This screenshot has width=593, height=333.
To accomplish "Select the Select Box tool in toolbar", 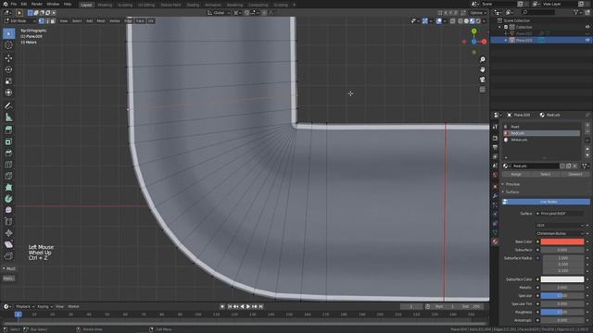I will (x=8, y=33).
